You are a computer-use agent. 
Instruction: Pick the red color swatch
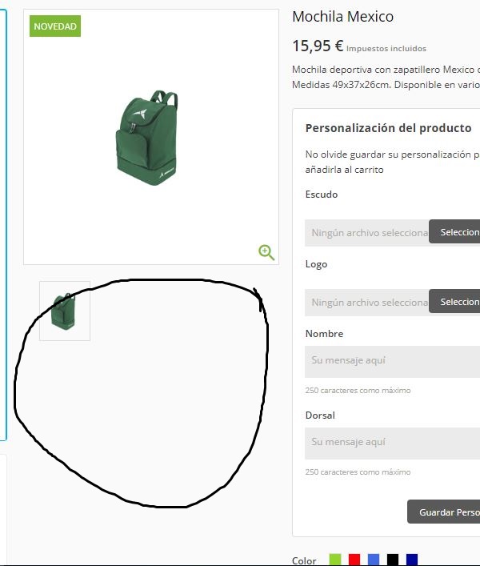click(x=354, y=560)
